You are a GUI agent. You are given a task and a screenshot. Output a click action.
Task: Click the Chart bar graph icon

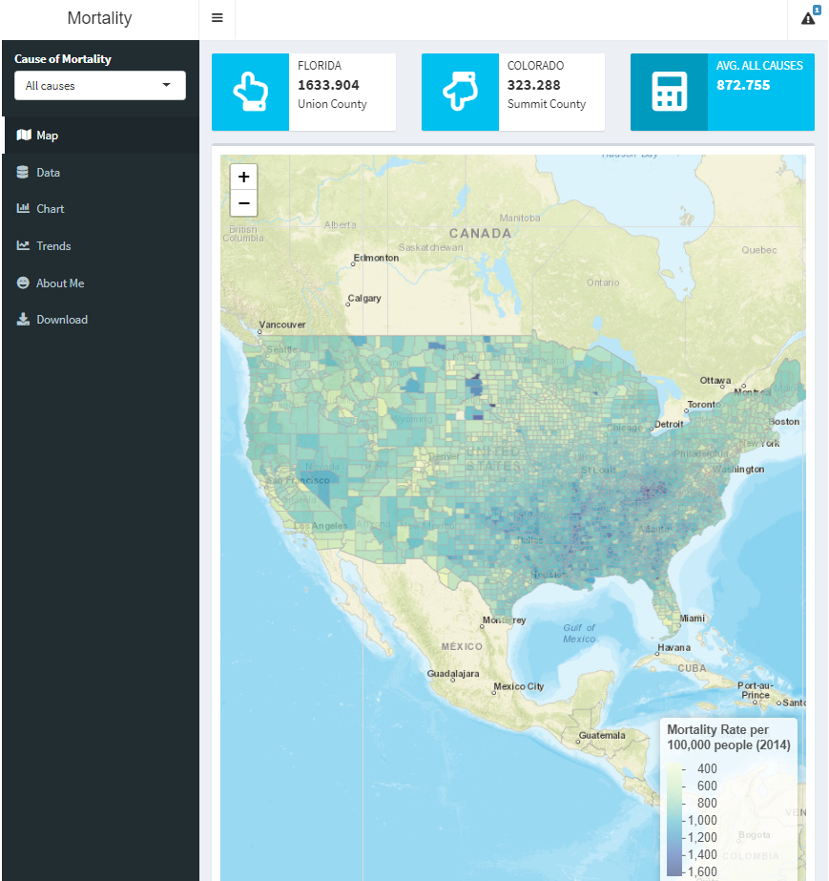pyautogui.click(x=23, y=209)
